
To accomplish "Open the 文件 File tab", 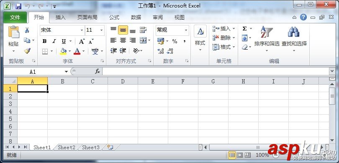I will (15, 18).
